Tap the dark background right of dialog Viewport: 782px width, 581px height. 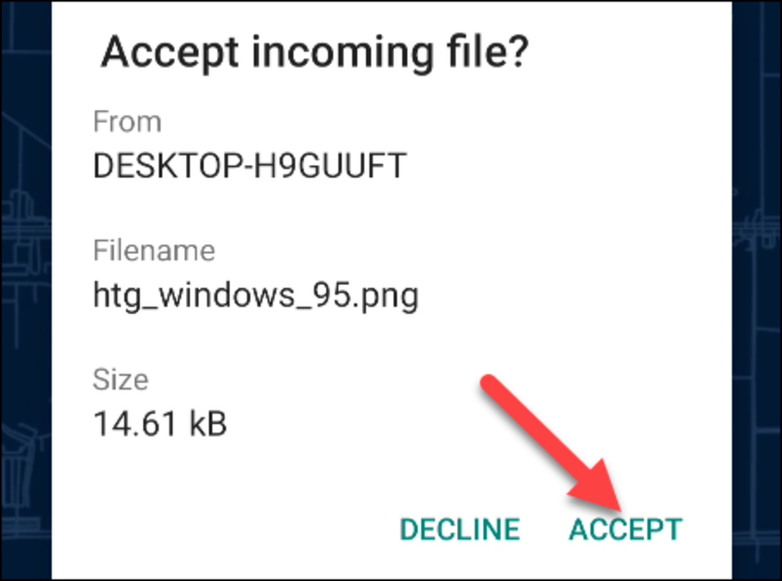pos(757,285)
